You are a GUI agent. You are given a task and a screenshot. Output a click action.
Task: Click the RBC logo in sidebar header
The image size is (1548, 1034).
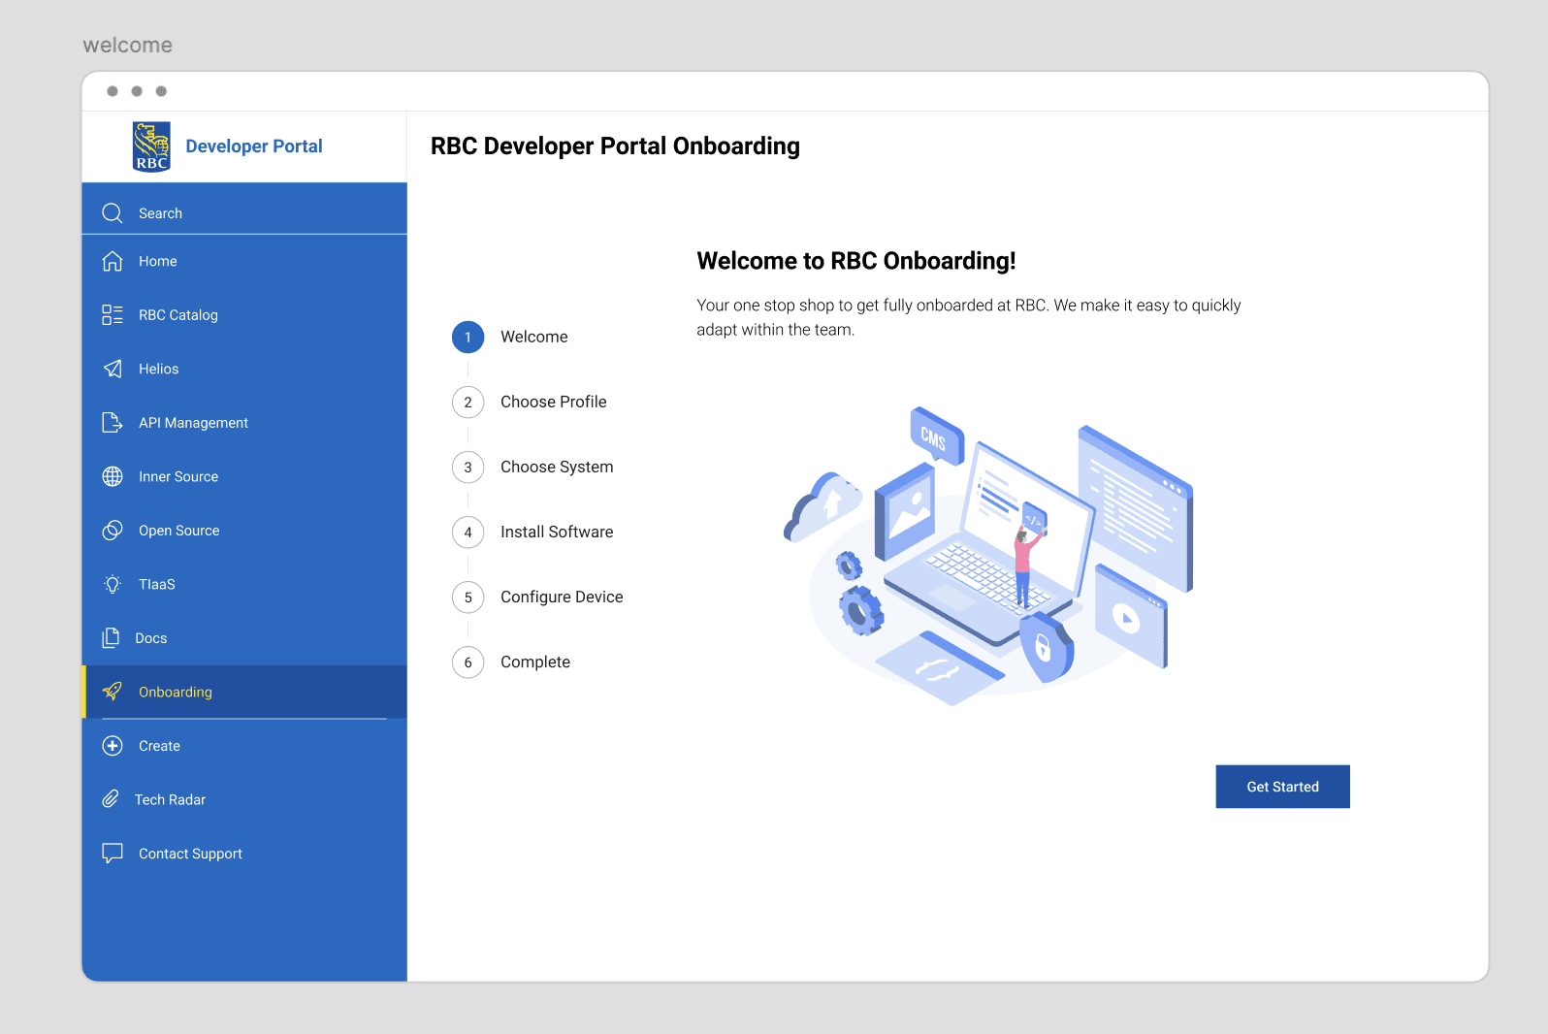coord(151,146)
